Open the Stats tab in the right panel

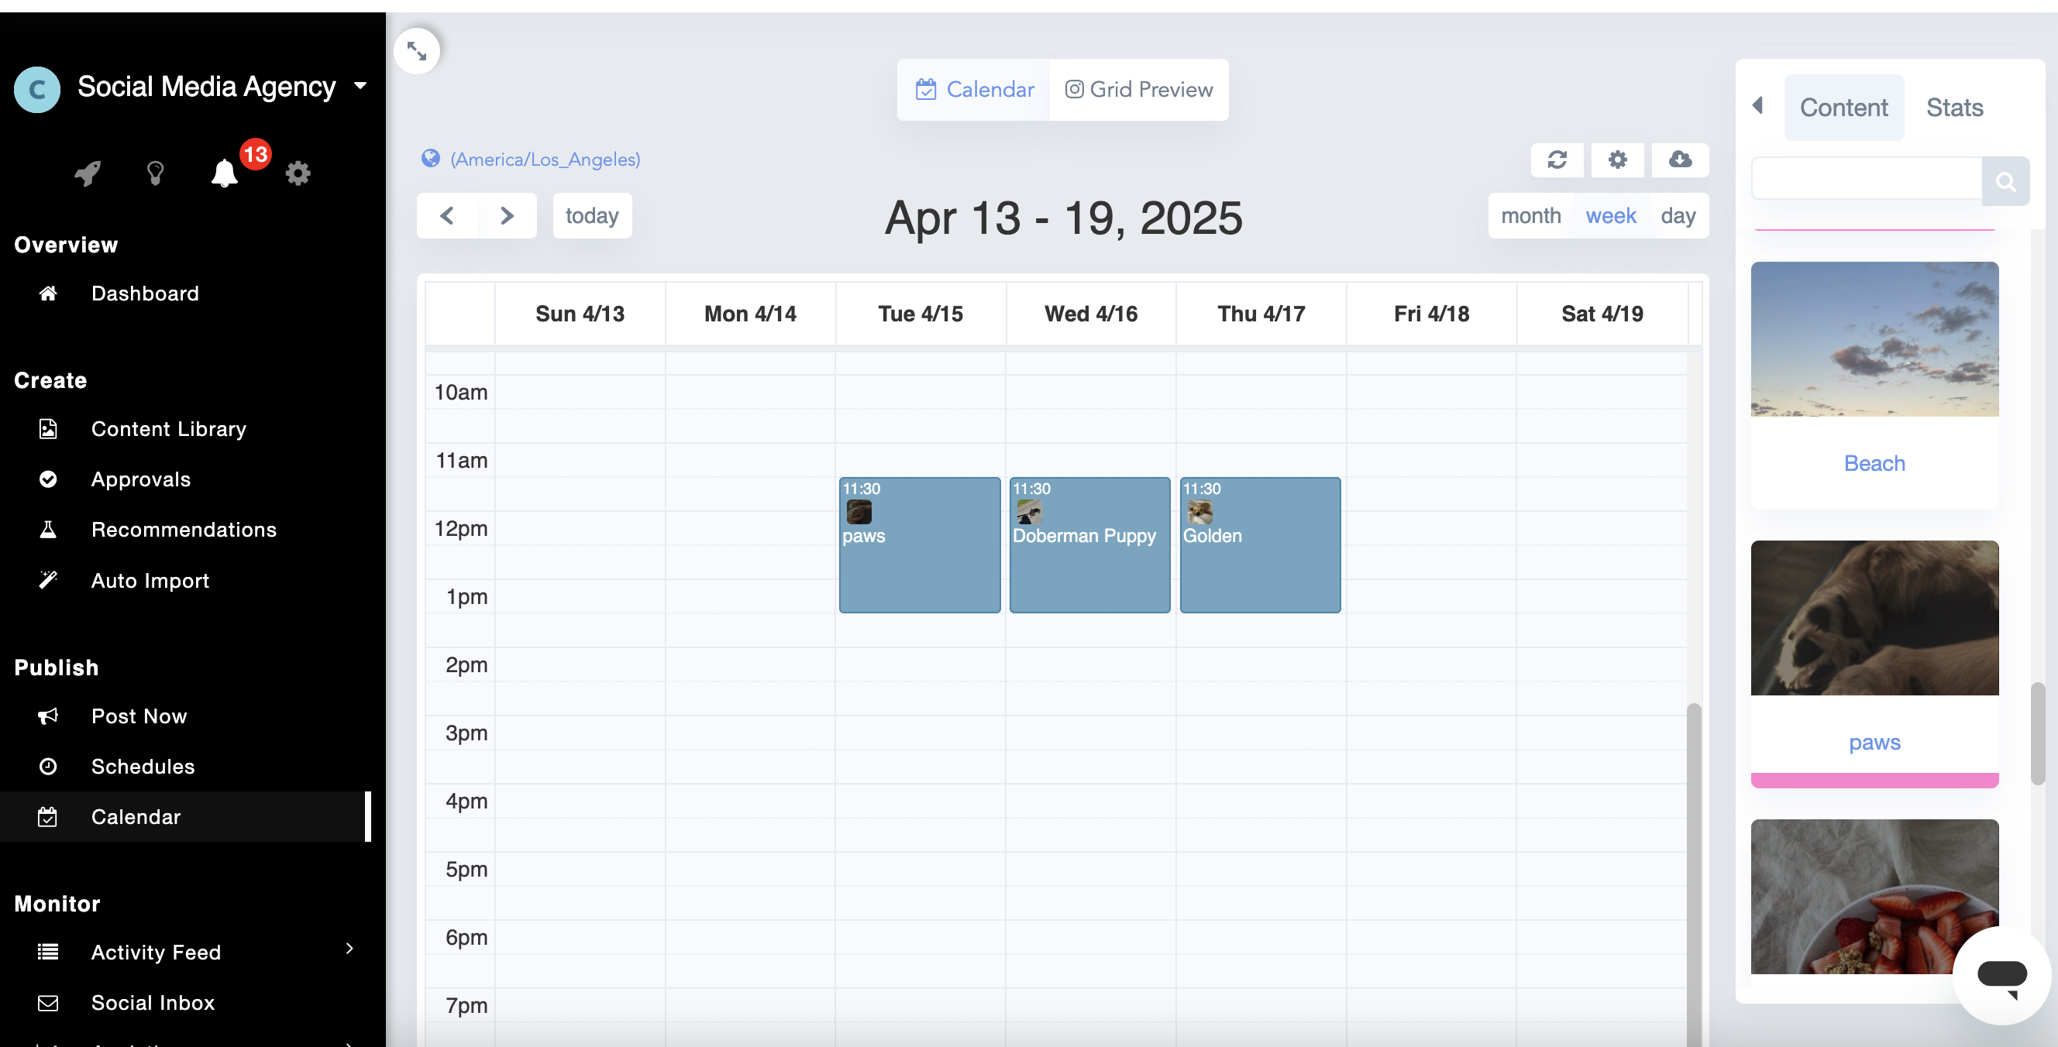(1955, 106)
